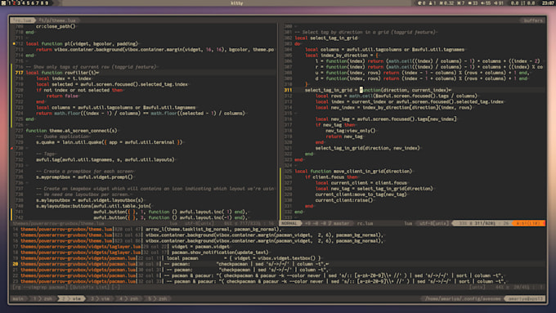Click line 318 new_tag:view_only()
556x313 pixels.
[x=350, y=131]
